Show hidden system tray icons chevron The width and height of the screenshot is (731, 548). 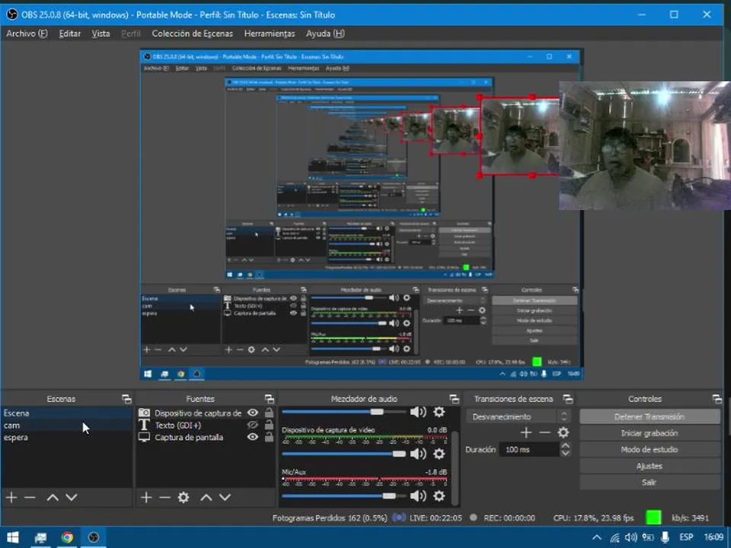click(597, 537)
